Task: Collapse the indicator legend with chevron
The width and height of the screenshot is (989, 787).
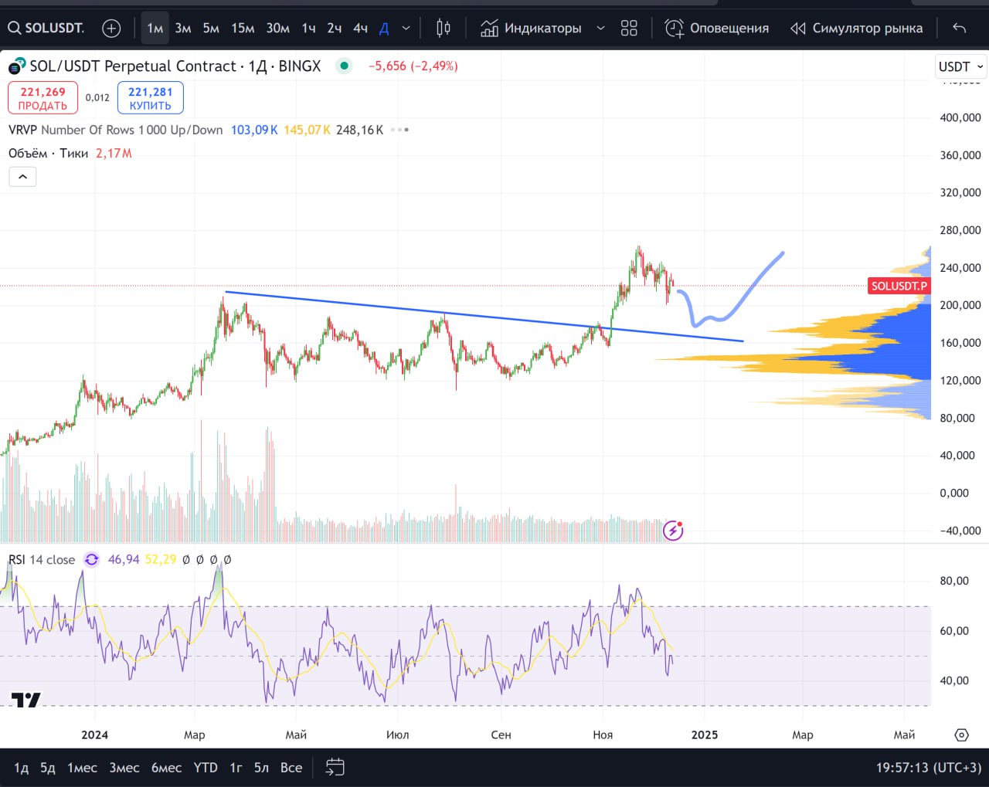Action: pyautogui.click(x=22, y=177)
